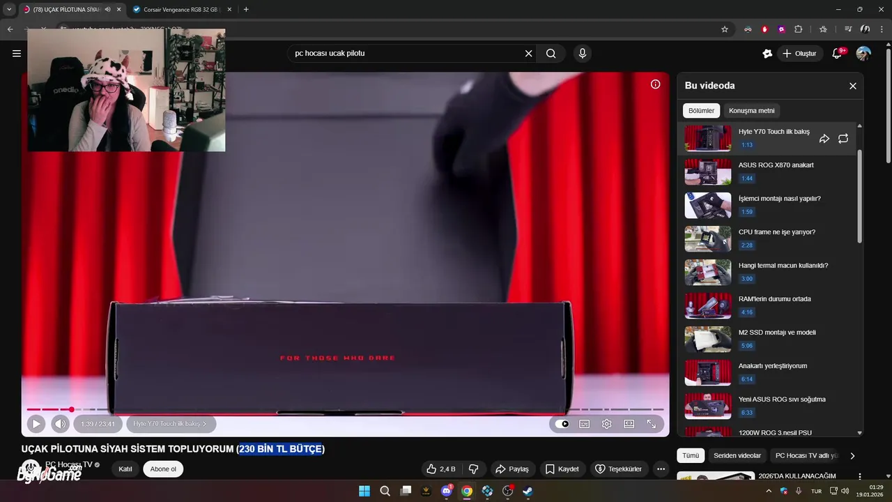Enter fullscreen mode

point(652,424)
